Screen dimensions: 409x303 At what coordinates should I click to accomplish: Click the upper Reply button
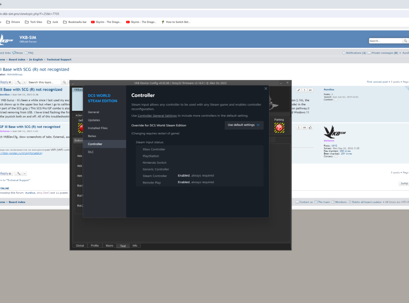[x=6, y=82]
